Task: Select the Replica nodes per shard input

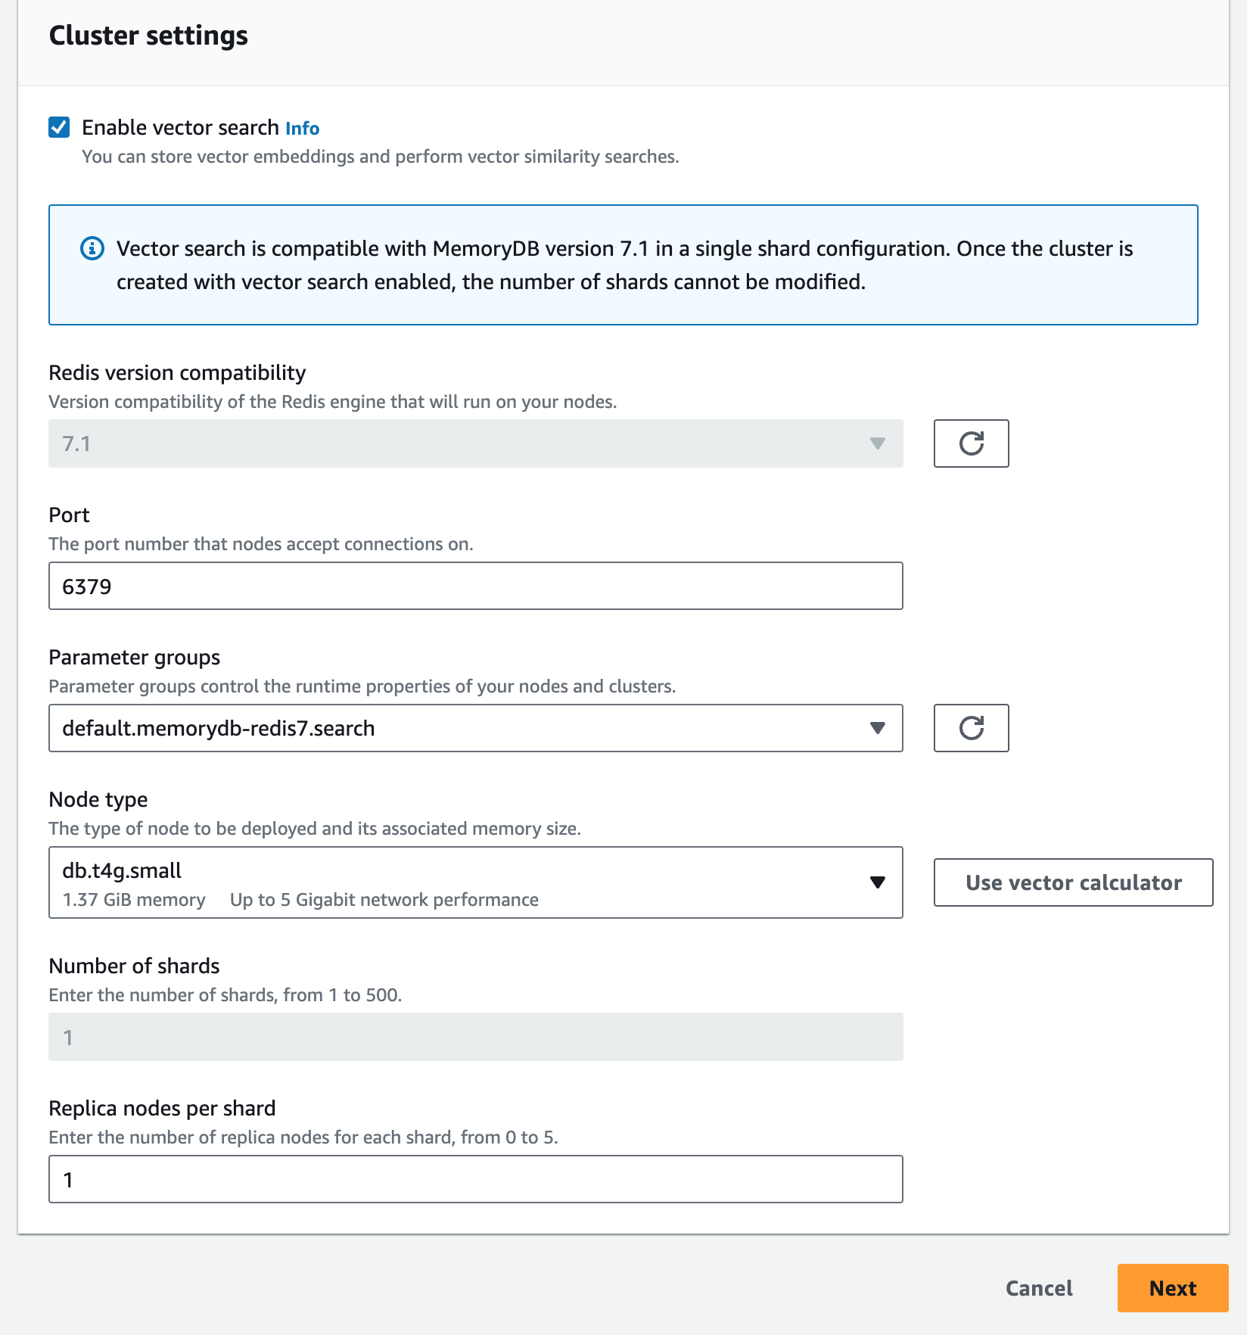Action: [476, 1179]
